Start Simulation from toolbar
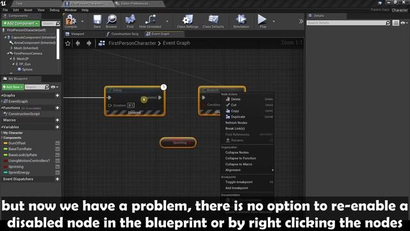This screenshot has height=231, width=410. click(x=241, y=21)
